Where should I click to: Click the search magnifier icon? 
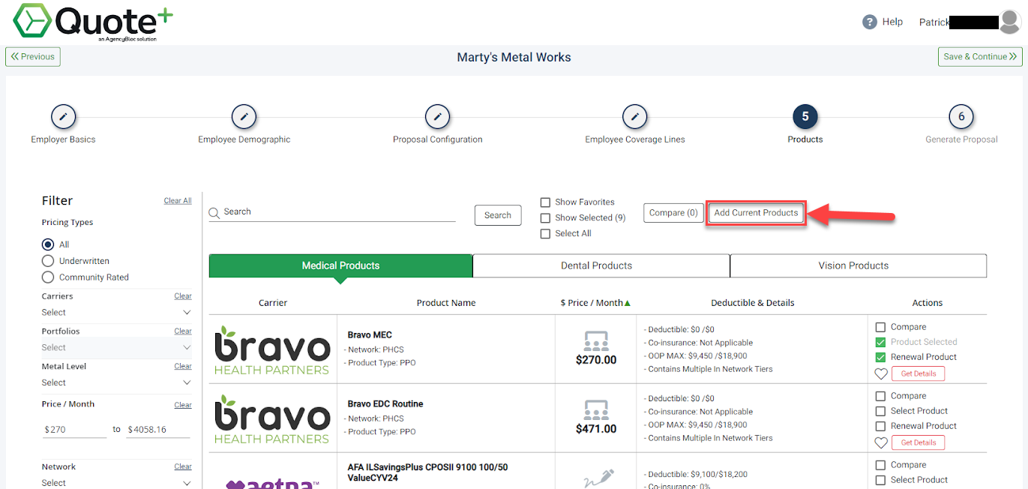(x=214, y=213)
